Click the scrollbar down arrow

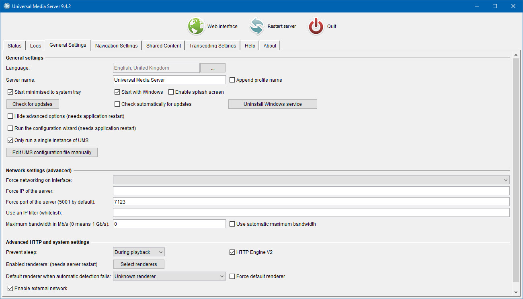(517, 292)
